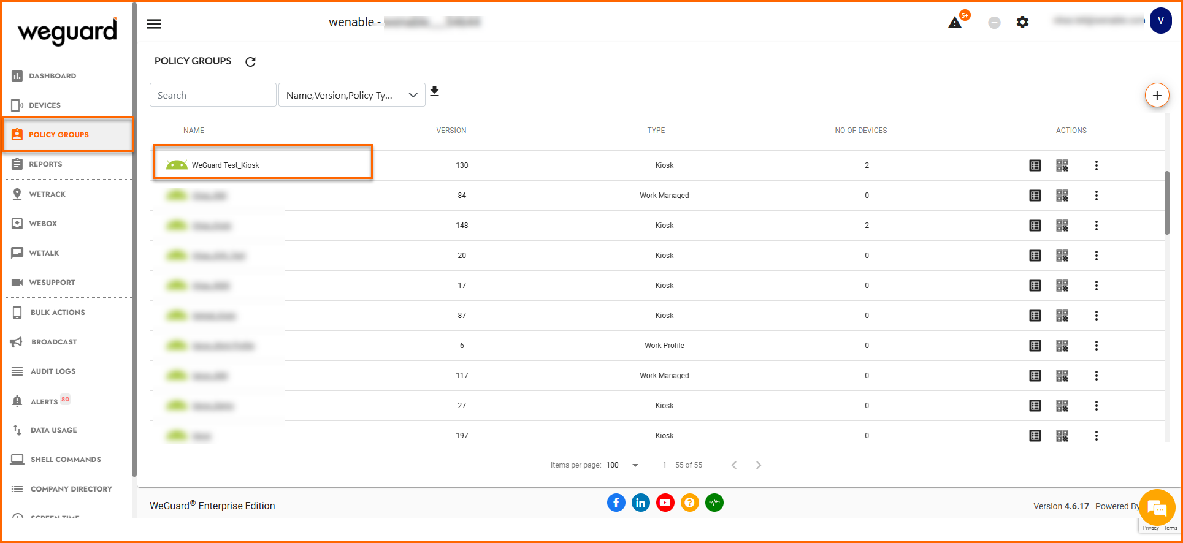Open more actions for WeGuard Test_Kiosk
Image resolution: width=1183 pixels, height=543 pixels.
point(1097,165)
